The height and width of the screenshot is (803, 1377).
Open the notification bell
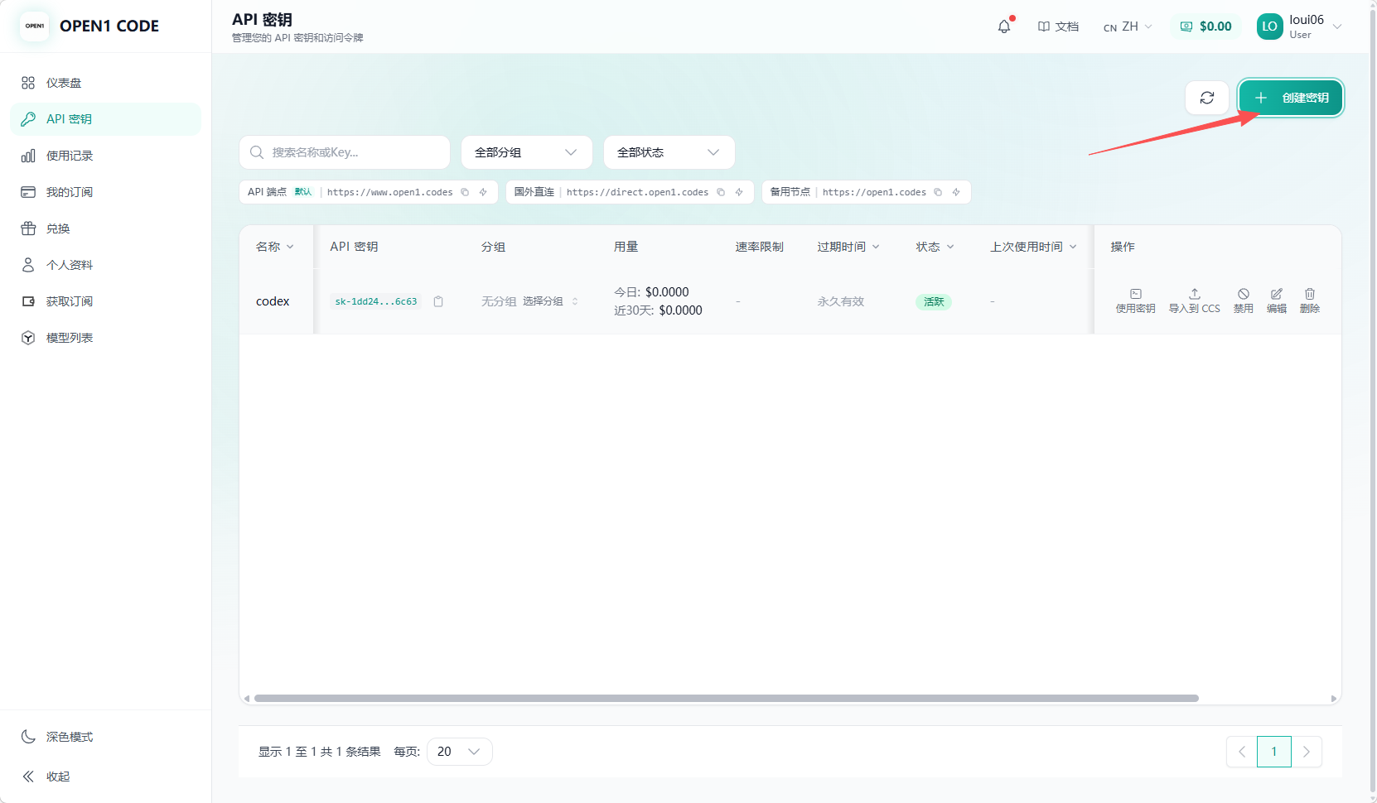[1004, 26]
